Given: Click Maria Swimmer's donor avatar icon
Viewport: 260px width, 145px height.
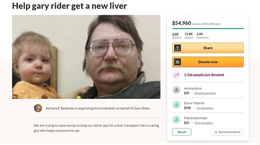Looking at the screenshot, I should coord(176,120).
